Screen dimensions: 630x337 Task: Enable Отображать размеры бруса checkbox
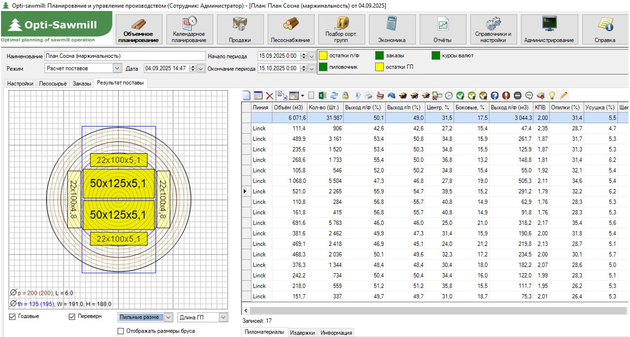pos(120,331)
